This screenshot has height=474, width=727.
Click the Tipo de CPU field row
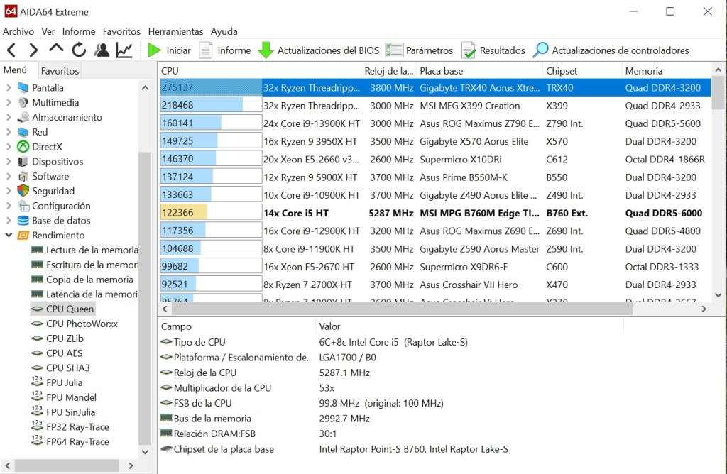click(390, 342)
